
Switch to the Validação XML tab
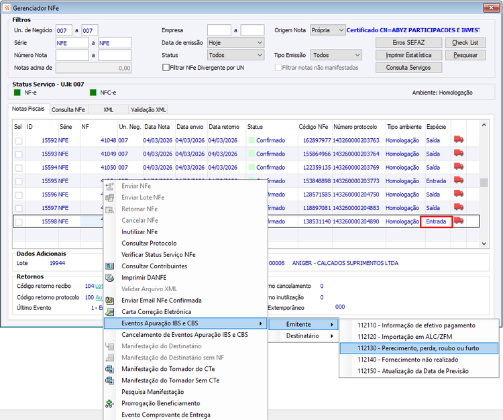[148, 110]
